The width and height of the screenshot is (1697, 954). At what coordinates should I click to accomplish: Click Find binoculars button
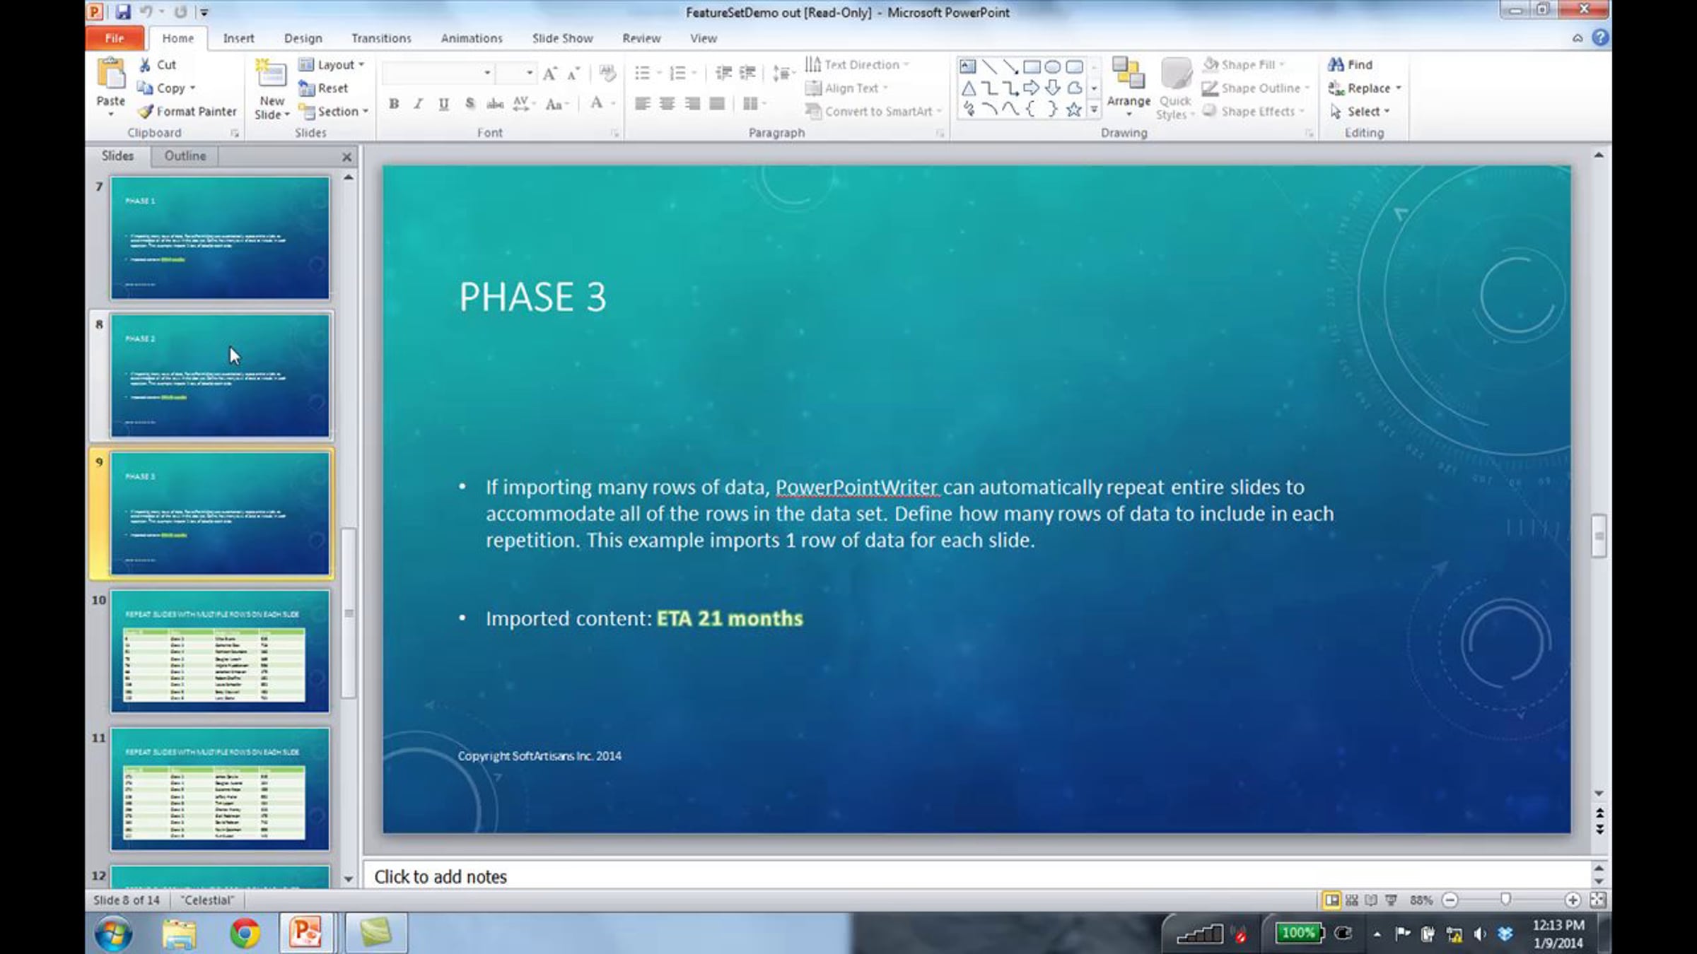1350,64
